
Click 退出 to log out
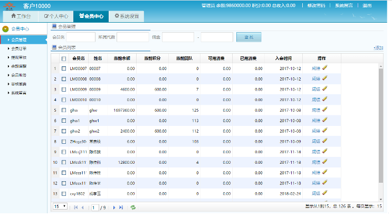(x=367, y=5)
